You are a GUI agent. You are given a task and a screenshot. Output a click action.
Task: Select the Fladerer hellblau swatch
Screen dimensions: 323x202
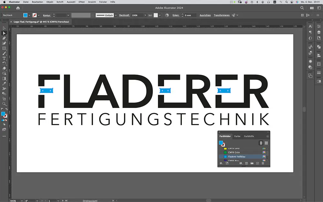[243, 157]
